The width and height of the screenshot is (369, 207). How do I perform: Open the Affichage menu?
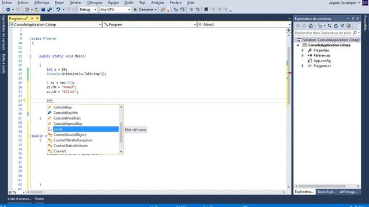pyautogui.click(x=42, y=2)
